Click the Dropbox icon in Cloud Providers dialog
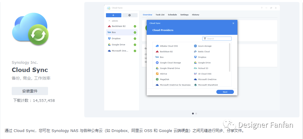 195,57
